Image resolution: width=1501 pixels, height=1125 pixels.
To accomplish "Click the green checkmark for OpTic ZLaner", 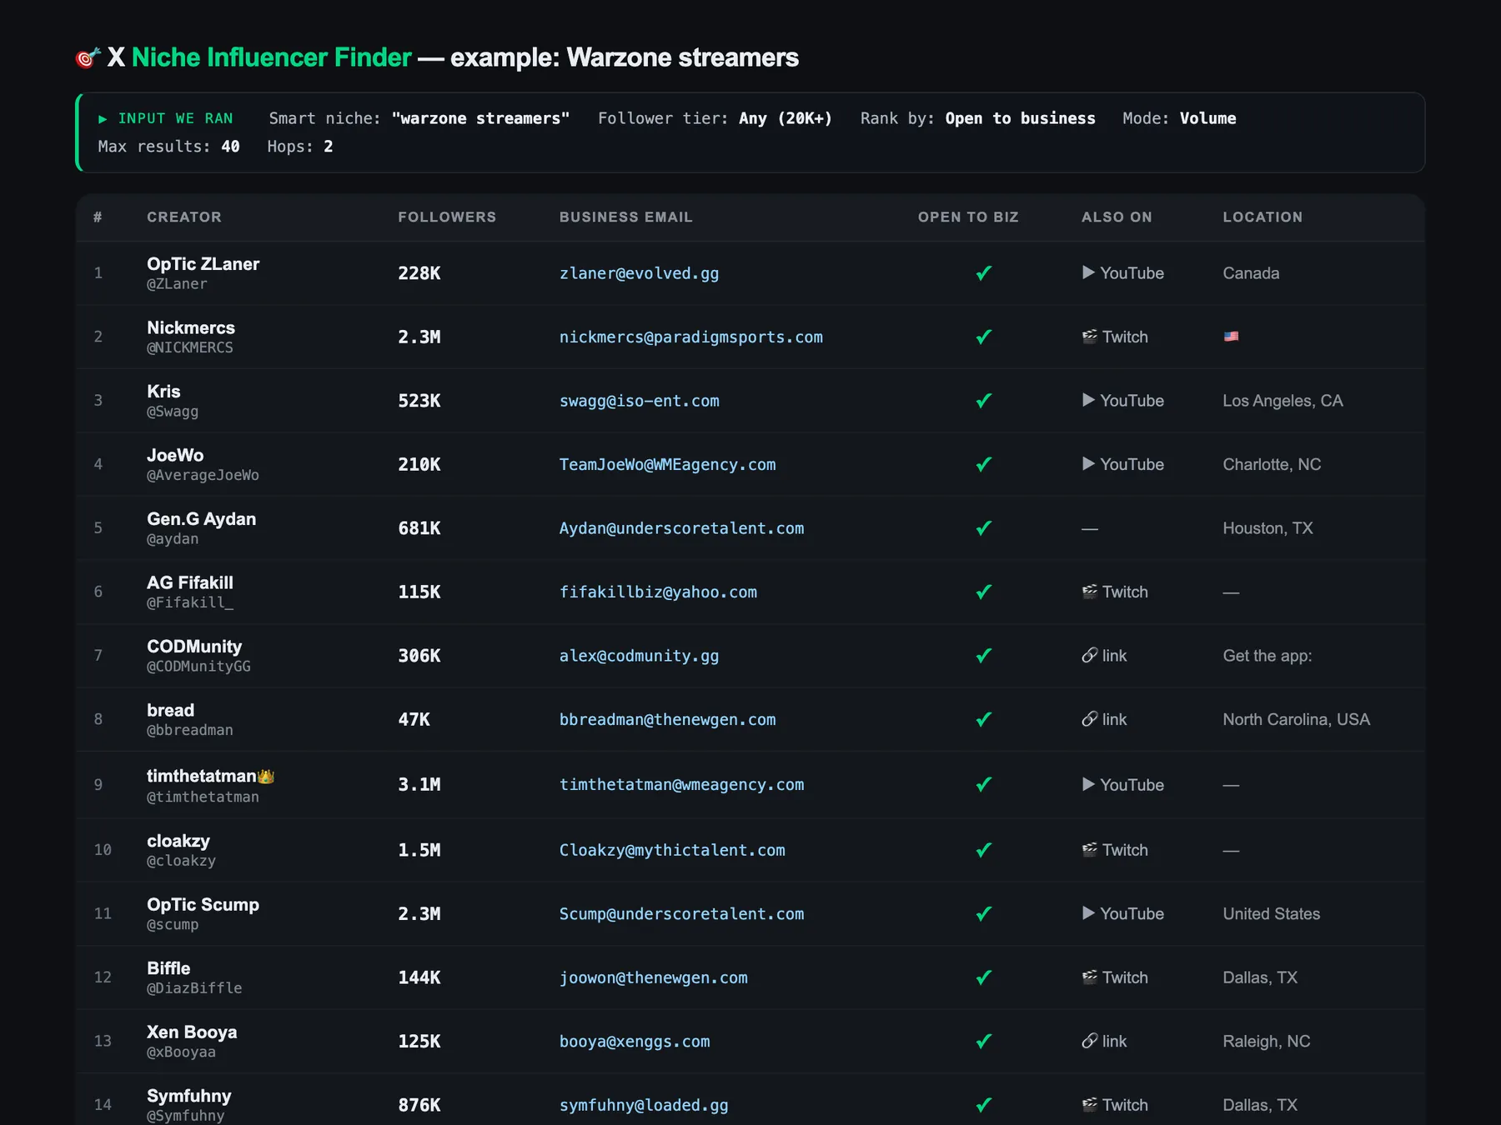I will (x=984, y=272).
